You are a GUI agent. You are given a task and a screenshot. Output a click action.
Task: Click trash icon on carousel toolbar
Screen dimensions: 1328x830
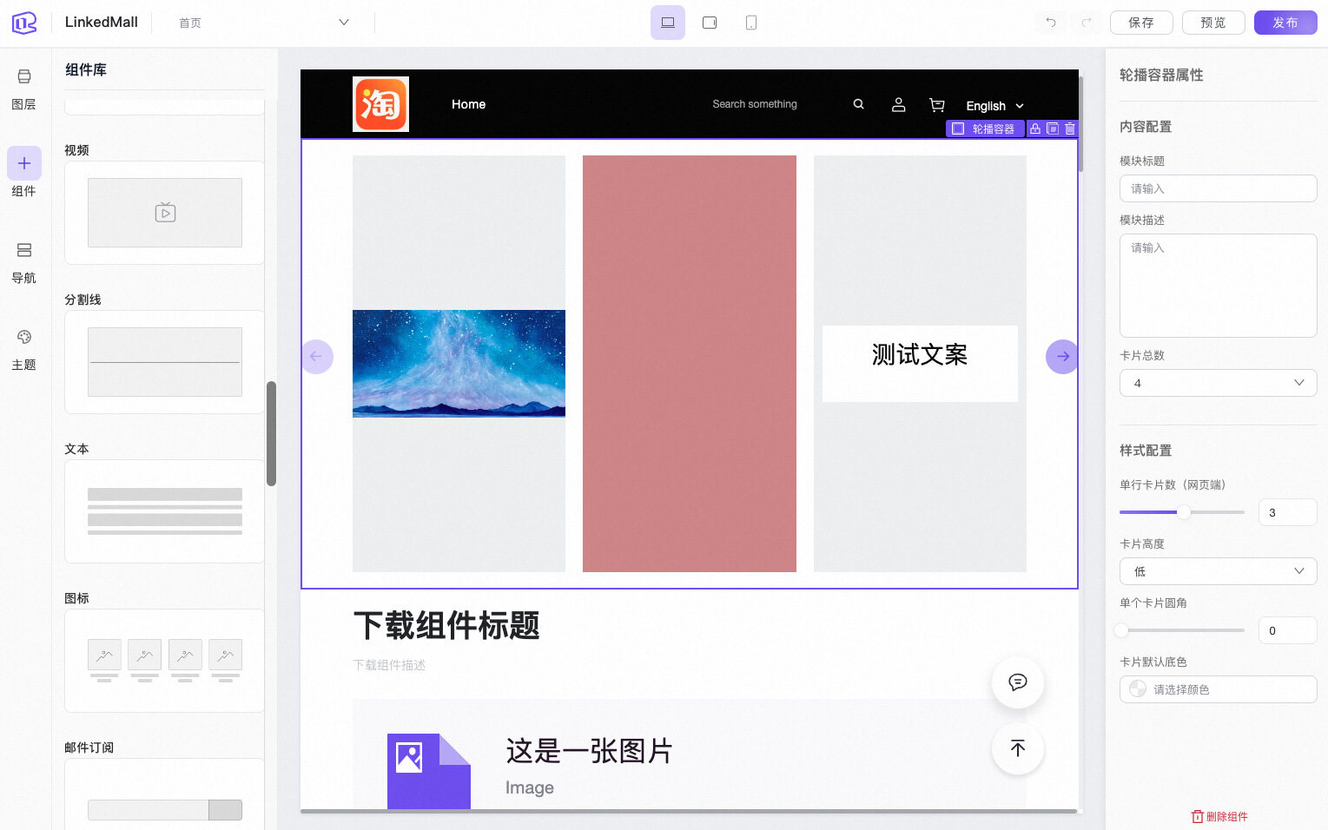[x=1070, y=128]
